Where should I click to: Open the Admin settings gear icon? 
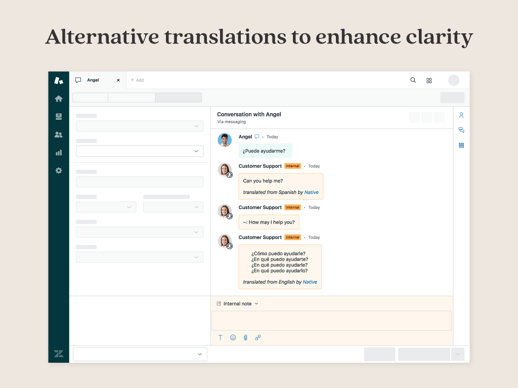coord(59,171)
